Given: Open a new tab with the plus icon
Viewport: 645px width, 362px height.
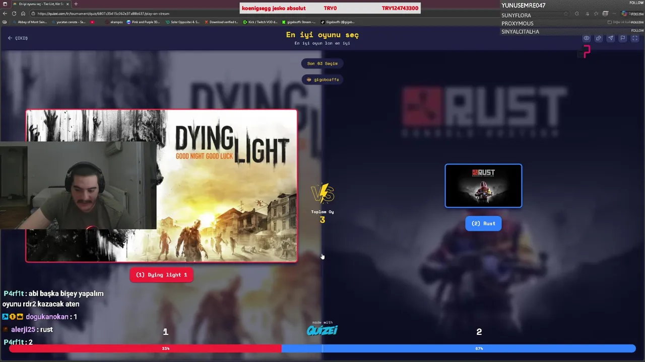Looking at the screenshot, I should tap(76, 4).
